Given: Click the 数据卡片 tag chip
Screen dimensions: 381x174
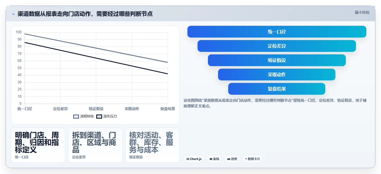Looking at the screenshot, I should [x=253, y=159].
